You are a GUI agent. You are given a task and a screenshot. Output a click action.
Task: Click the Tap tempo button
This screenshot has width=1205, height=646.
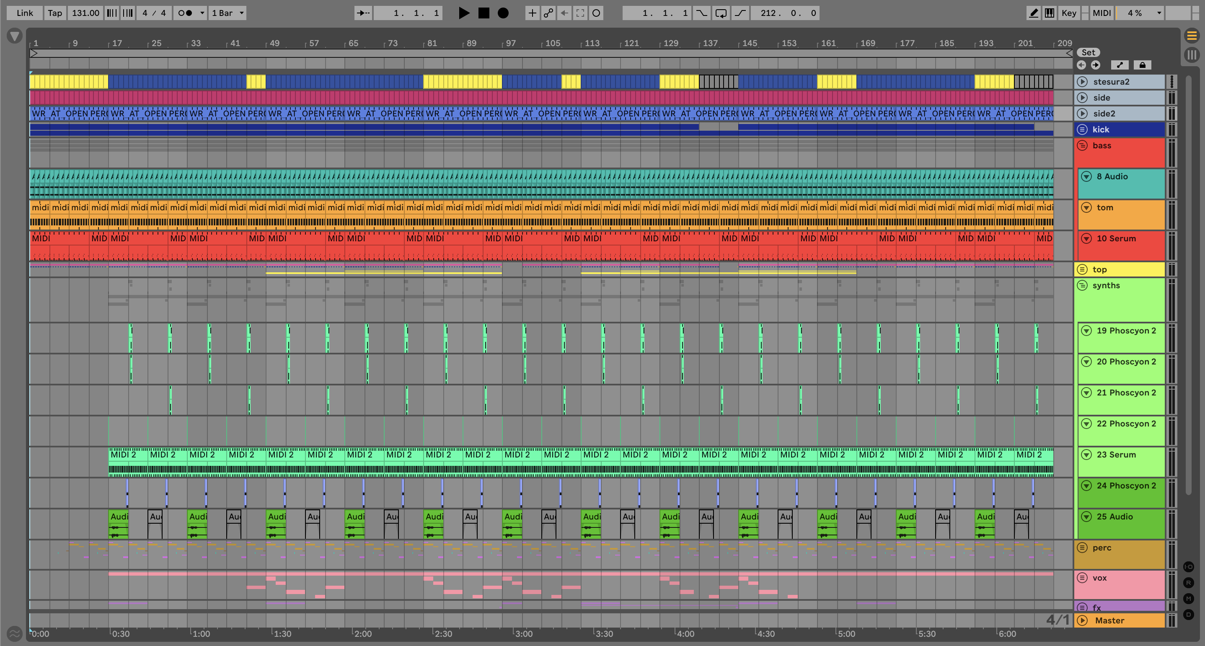55,13
